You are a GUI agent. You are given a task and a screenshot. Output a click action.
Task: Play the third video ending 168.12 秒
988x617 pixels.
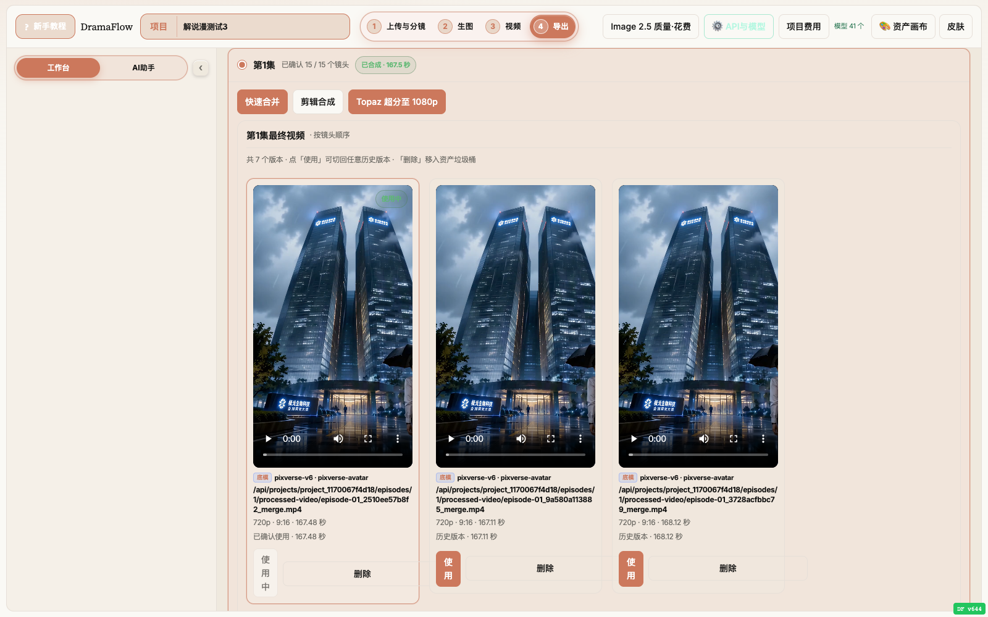(x=634, y=439)
